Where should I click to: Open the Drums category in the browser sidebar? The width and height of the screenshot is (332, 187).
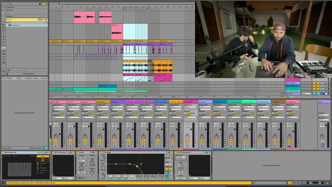pyautogui.click(x=3, y=30)
